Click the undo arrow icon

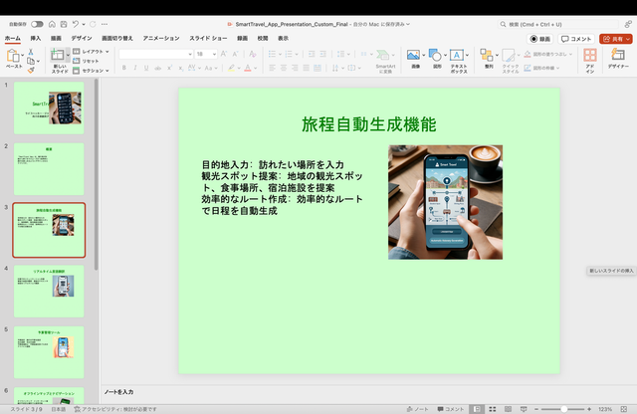[x=78, y=23]
